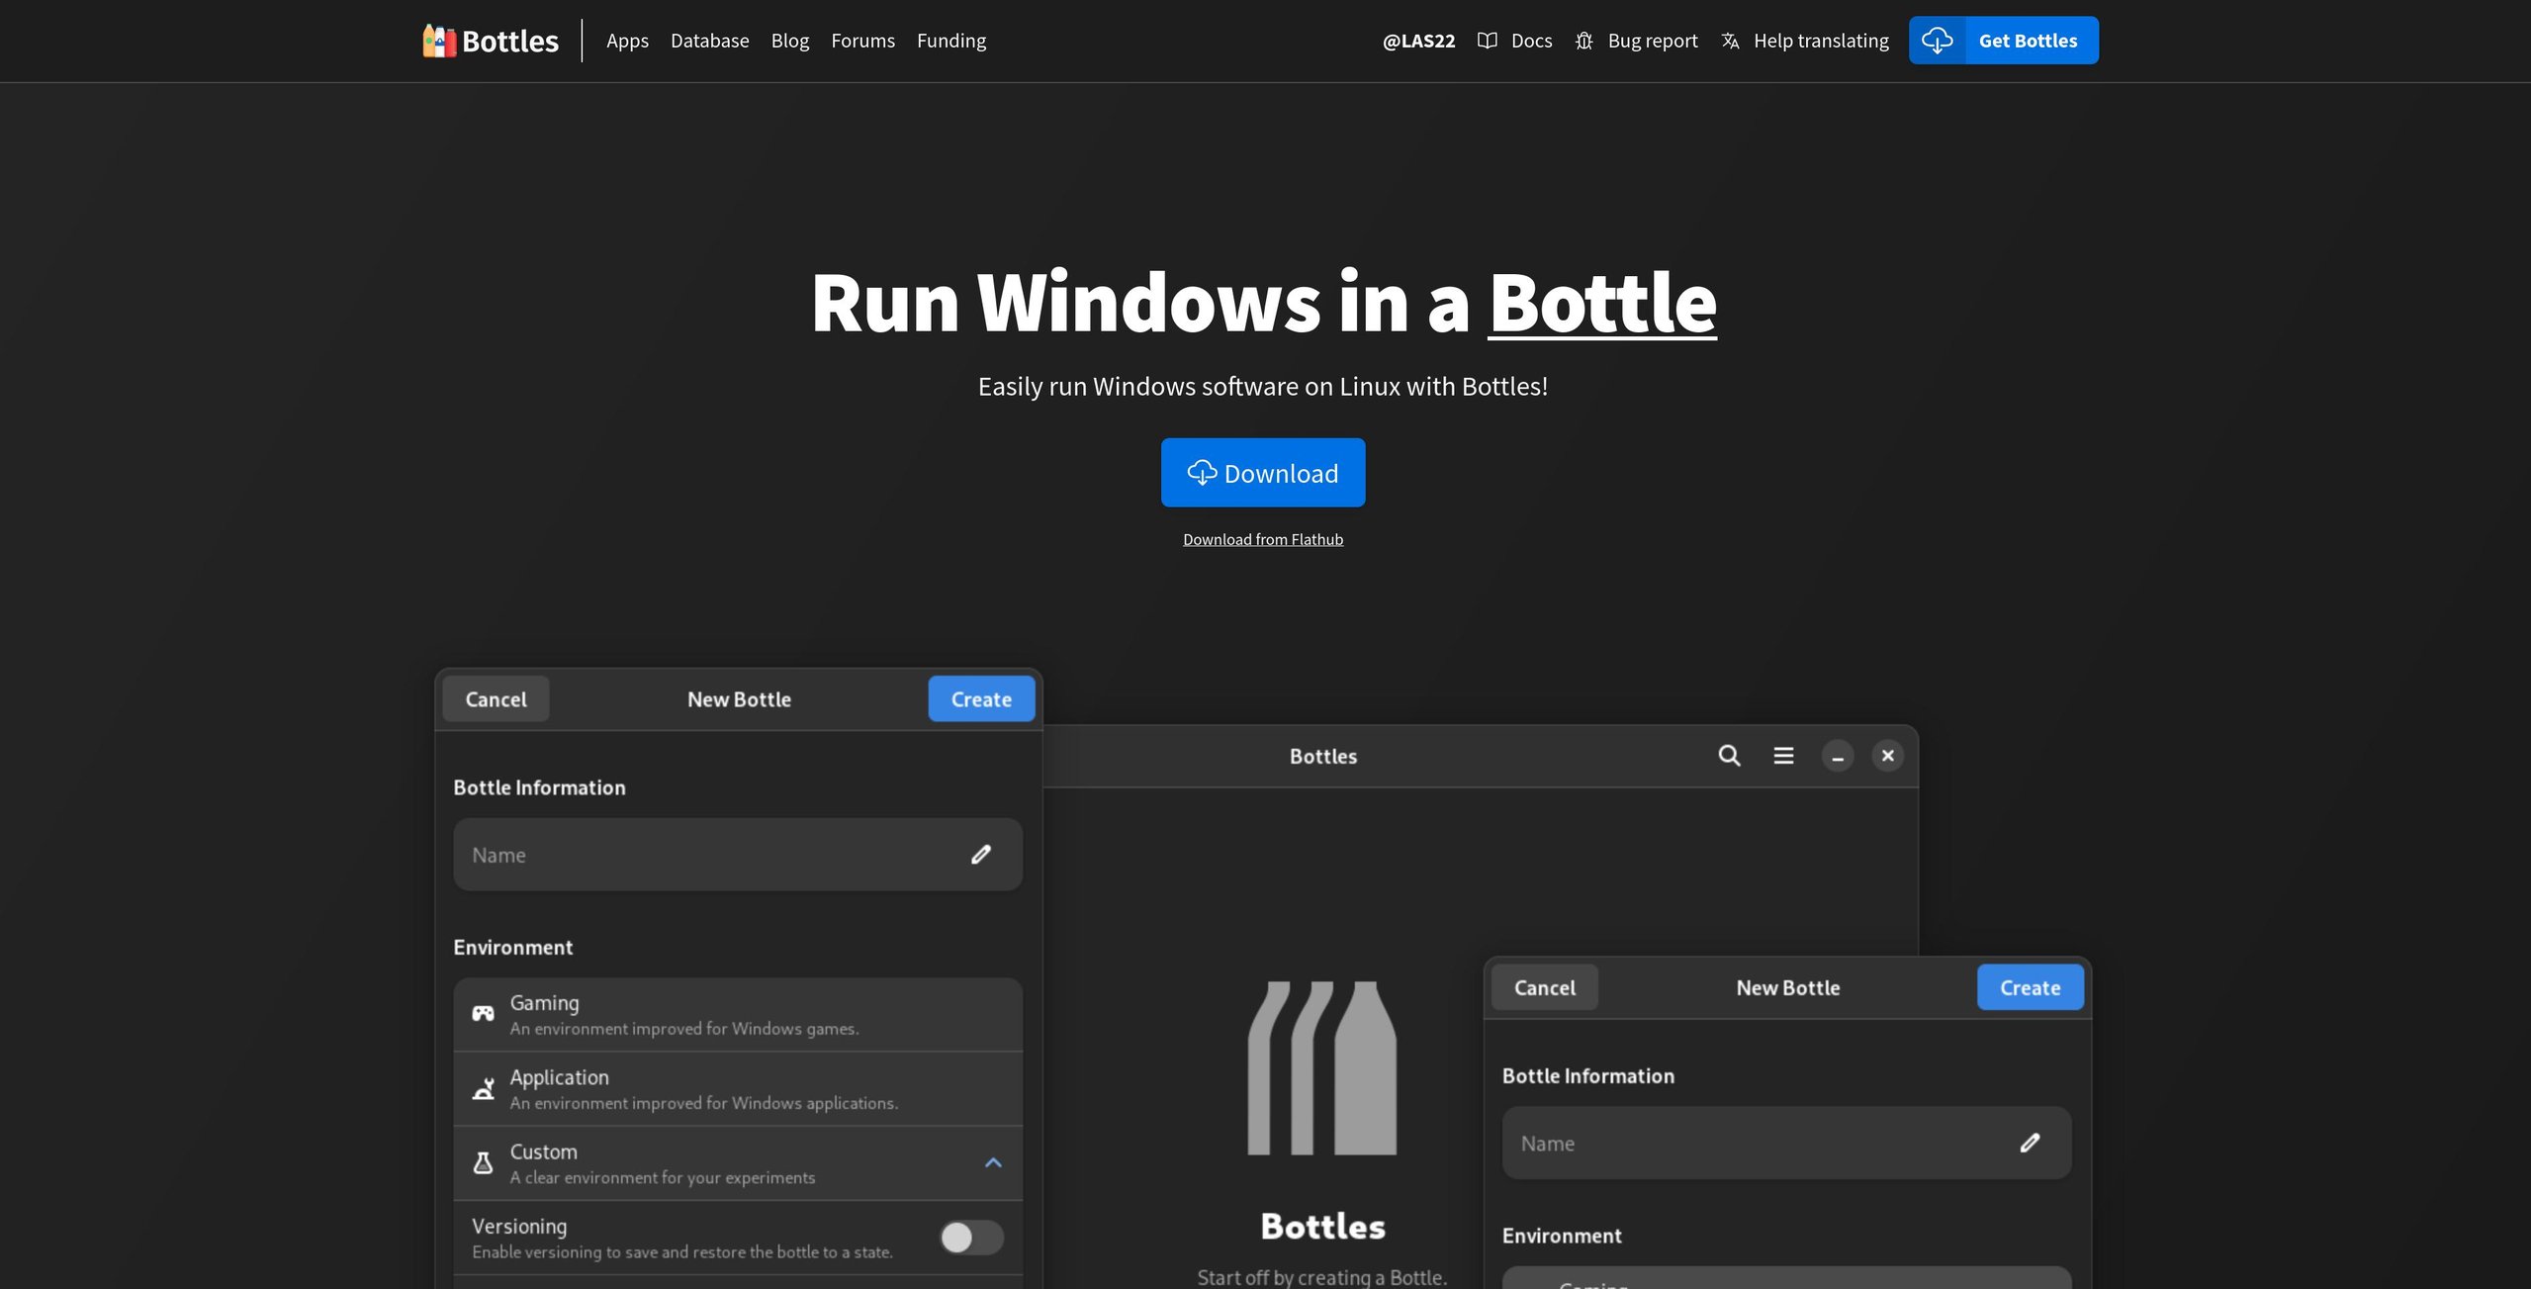Go to the Blog page
This screenshot has width=2531, height=1289.
coord(789,41)
